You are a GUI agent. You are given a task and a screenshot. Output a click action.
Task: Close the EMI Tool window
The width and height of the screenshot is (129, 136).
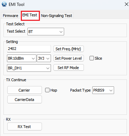pos(127,4)
